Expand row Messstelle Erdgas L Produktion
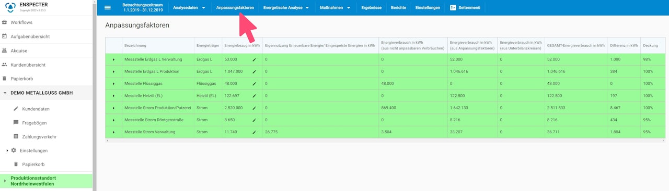Viewport: 669px width, 191px height. pos(113,71)
